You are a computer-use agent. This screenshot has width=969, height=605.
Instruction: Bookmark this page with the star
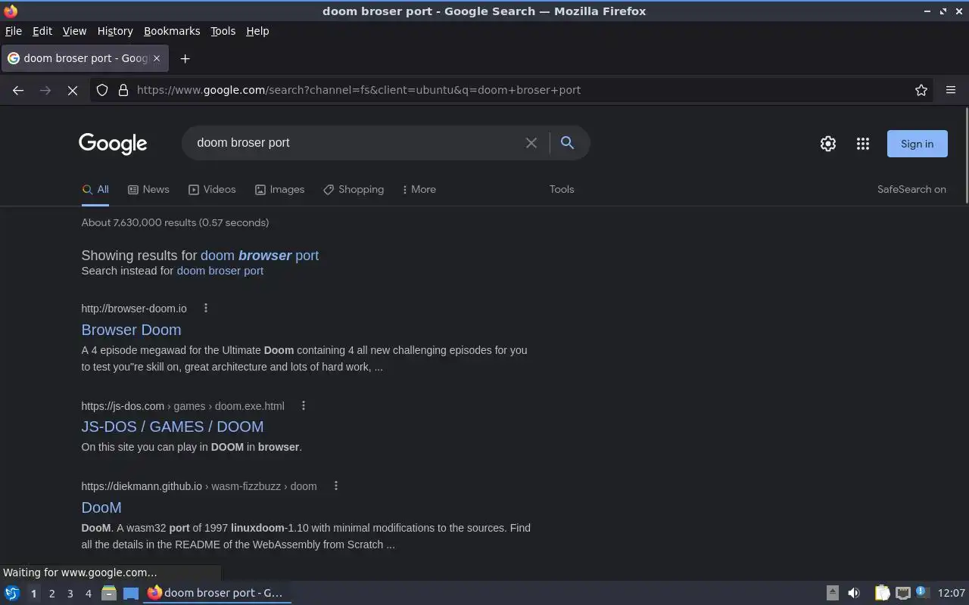pyautogui.click(x=921, y=90)
